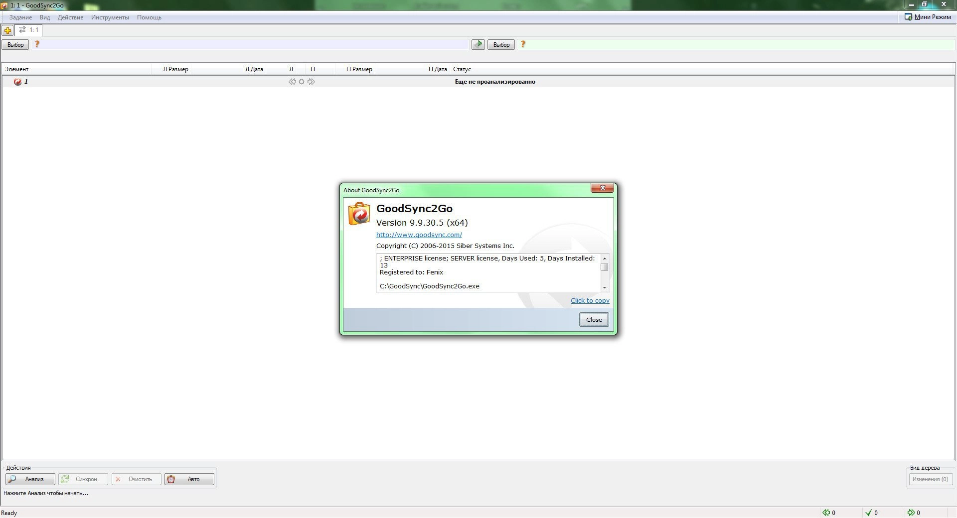Screen dimensions: 957x518
Task: Click the "Click to copy" link
Action: pos(590,300)
